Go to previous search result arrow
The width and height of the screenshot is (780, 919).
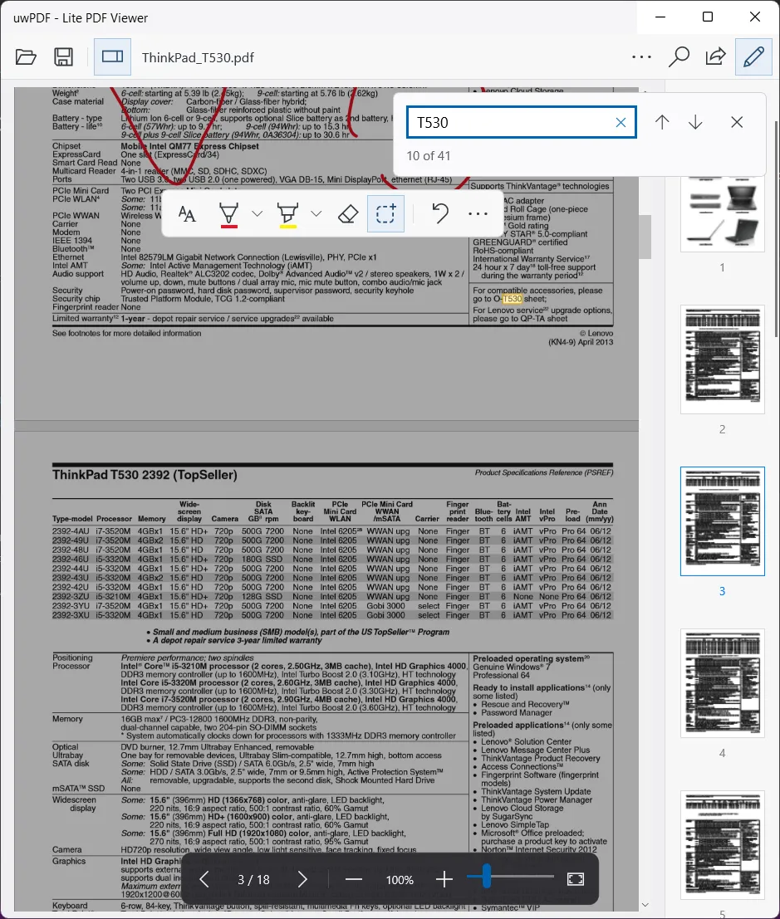point(662,122)
